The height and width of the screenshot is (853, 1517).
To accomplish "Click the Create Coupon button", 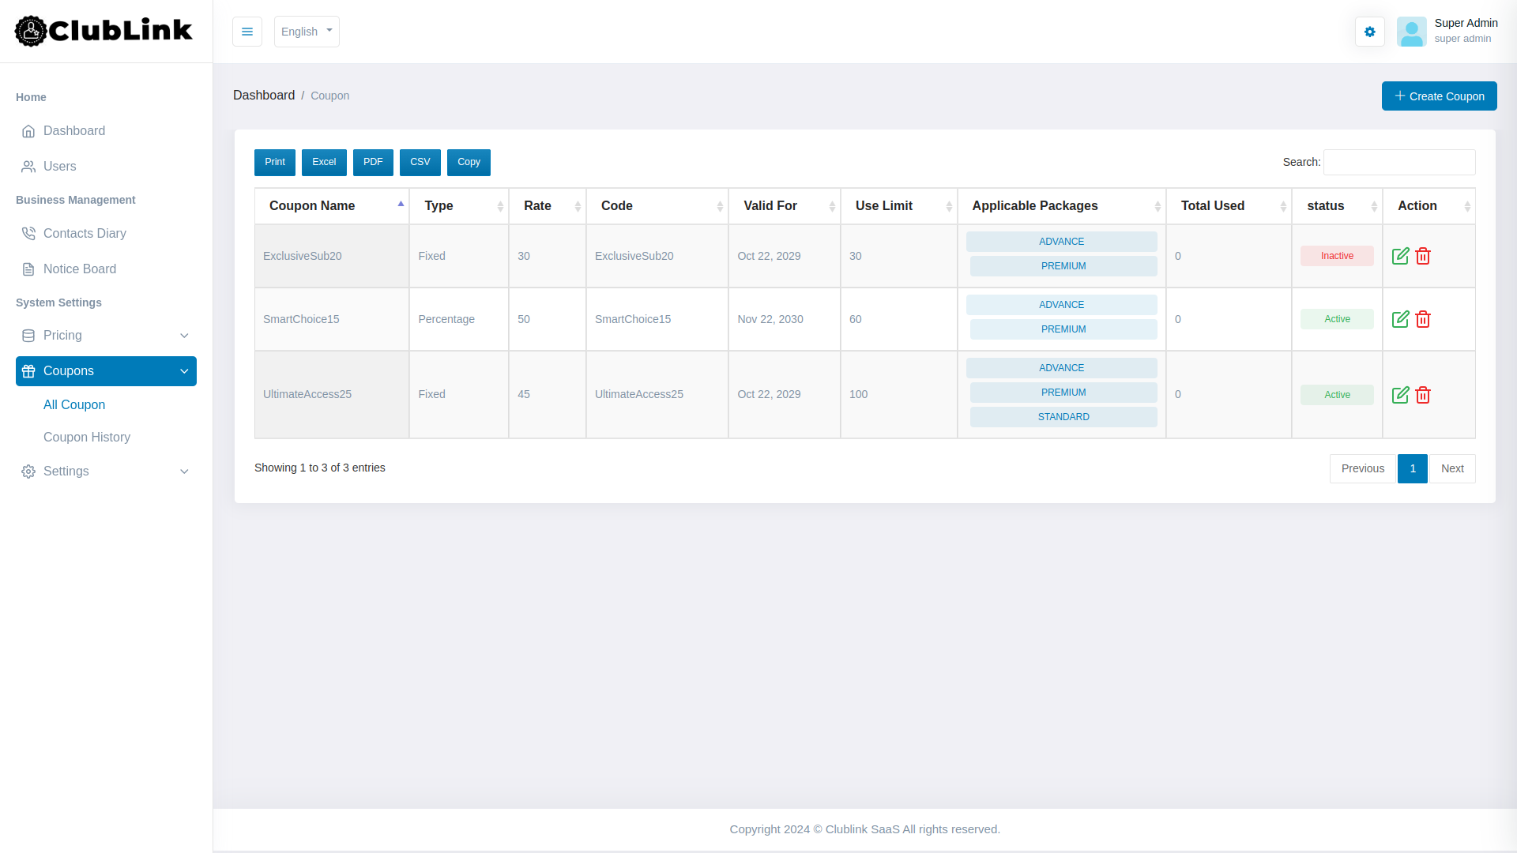I will point(1439,96).
